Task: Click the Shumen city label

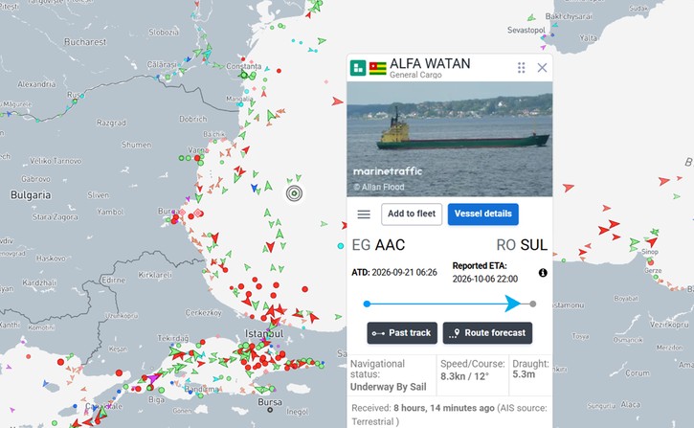Action: tap(136, 145)
